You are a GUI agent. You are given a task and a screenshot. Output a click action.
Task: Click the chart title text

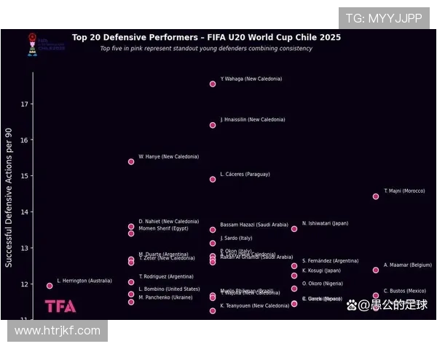tap(206, 37)
